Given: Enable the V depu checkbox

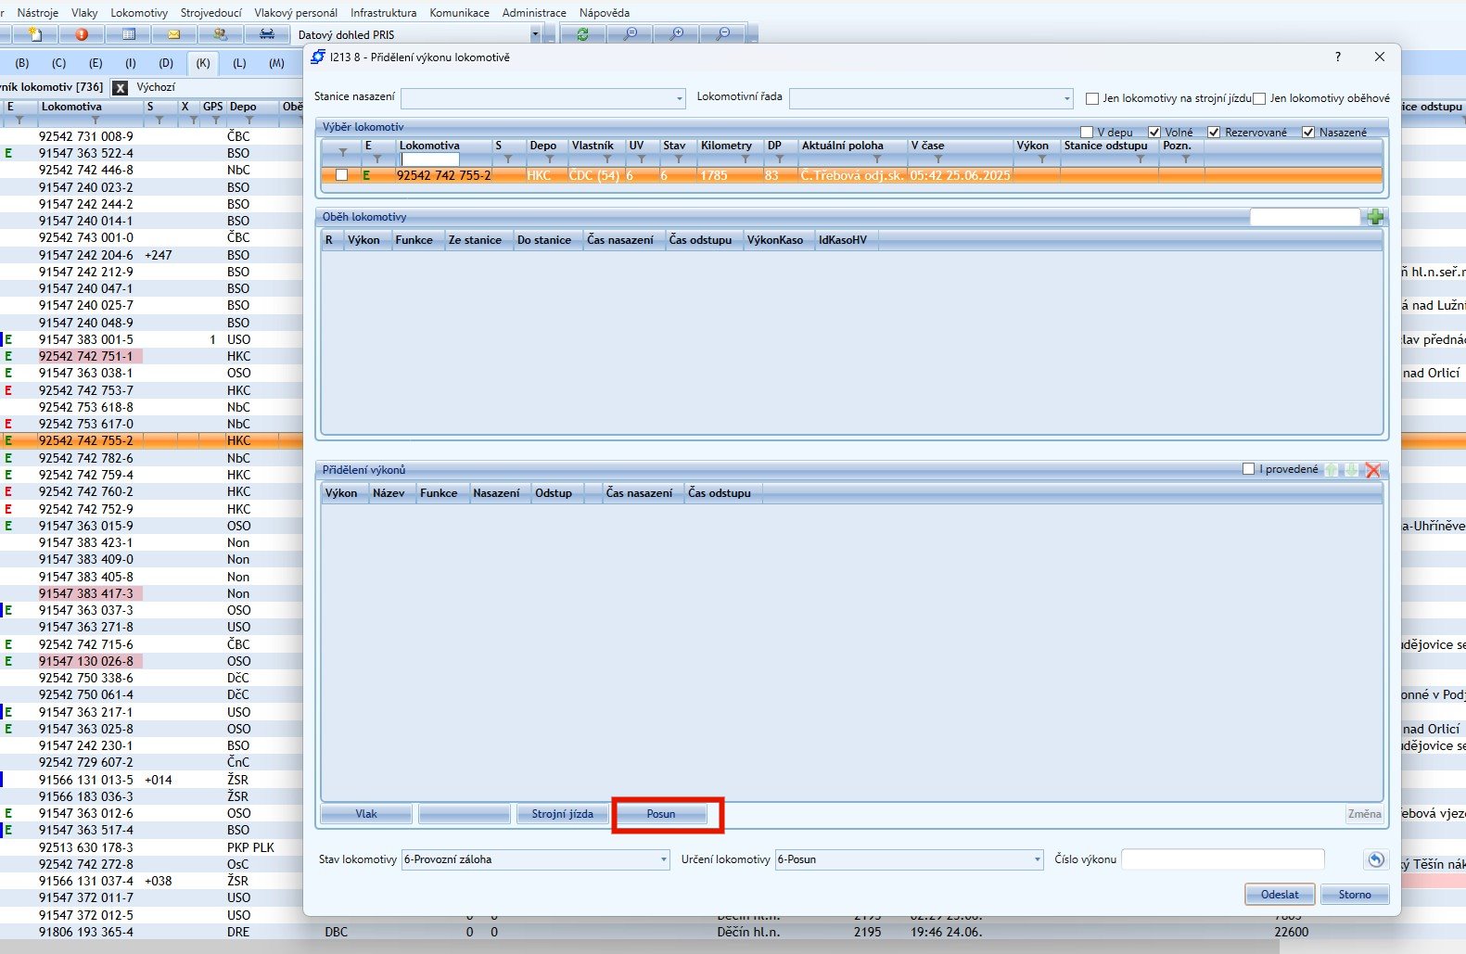Looking at the screenshot, I should 1087,133.
